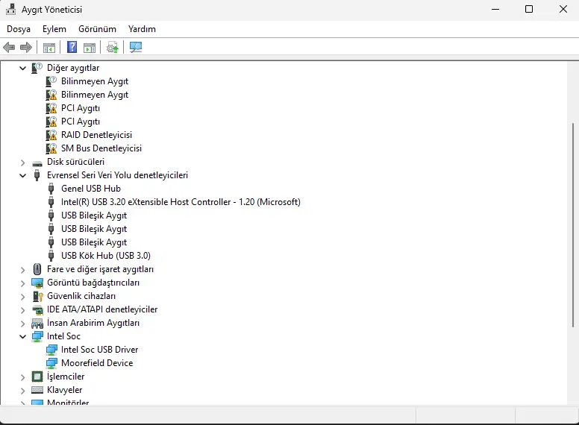Click the İşlemciler processor icon
This screenshot has height=425, width=579.
37,377
